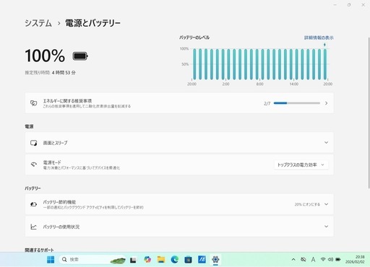Open Task View from the taskbar
Viewport: 370px width, 267px height.
pos(133,260)
